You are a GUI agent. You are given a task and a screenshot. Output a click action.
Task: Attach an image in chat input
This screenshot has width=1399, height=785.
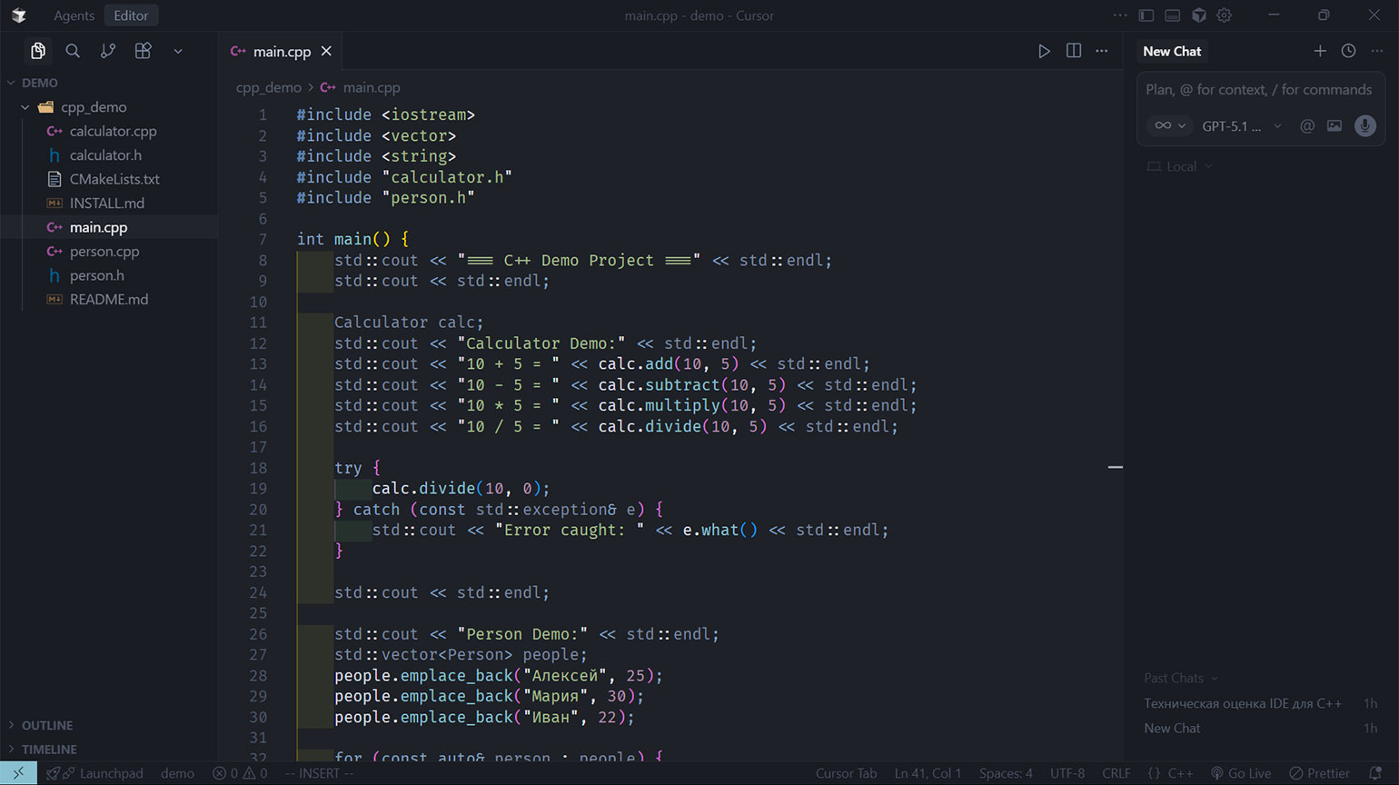tap(1334, 125)
